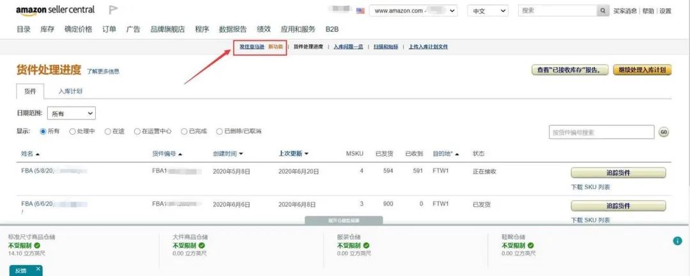690x276 pixels.
Task: Open the 中文 language dropdown
Action: [487, 11]
